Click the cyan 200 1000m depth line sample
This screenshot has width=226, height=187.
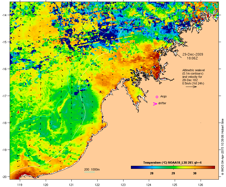(x=90, y=172)
